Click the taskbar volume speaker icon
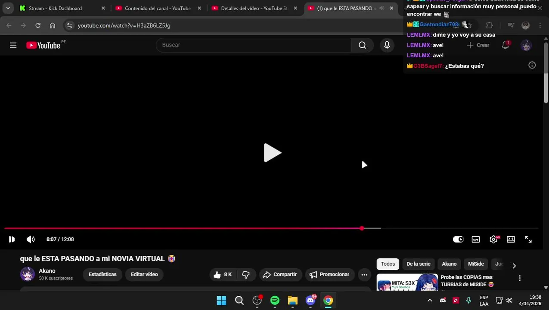Viewport: 549px width, 310px height. click(x=509, y=301)
